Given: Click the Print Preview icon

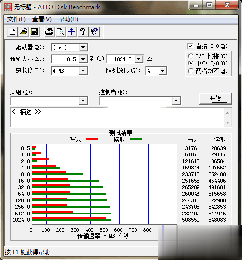Looking at the screenshot, I should (60, 31).
